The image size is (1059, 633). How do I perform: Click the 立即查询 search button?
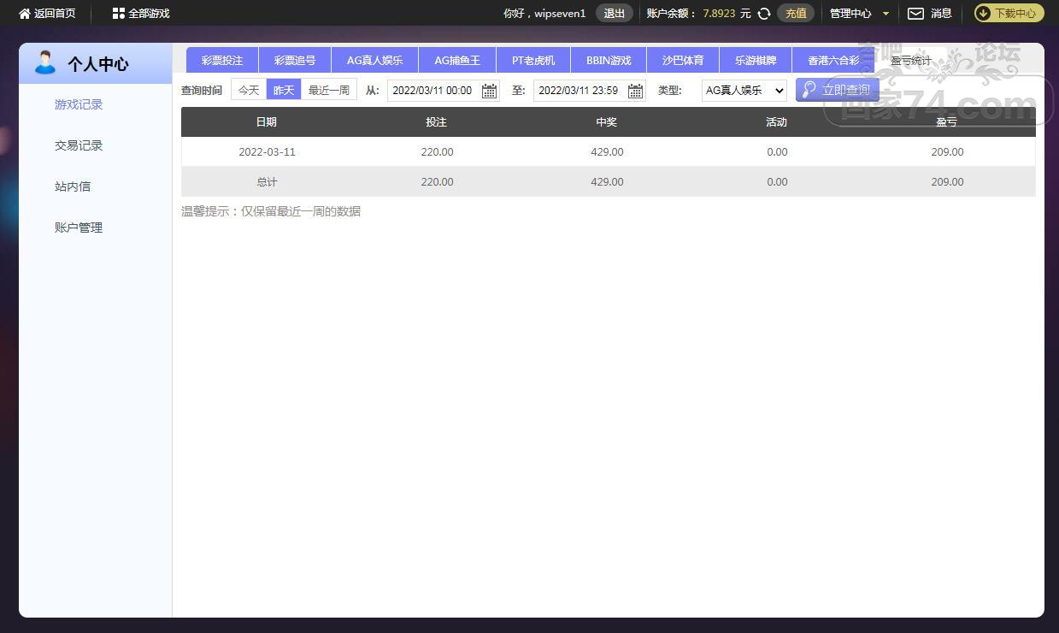coord(837,90)
